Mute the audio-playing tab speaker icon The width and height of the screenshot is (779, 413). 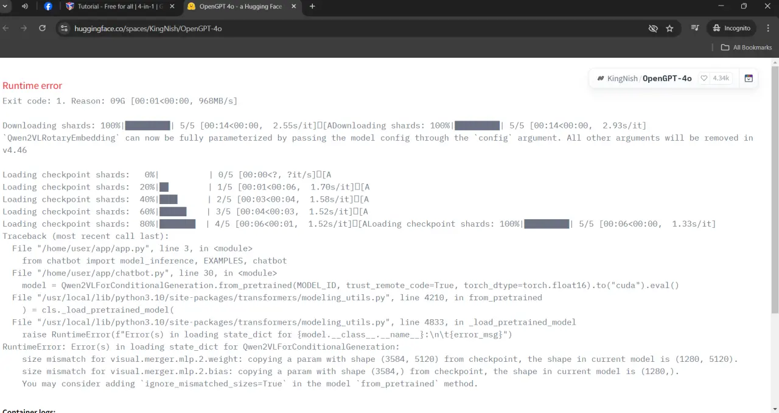click(x=25, y=6)
